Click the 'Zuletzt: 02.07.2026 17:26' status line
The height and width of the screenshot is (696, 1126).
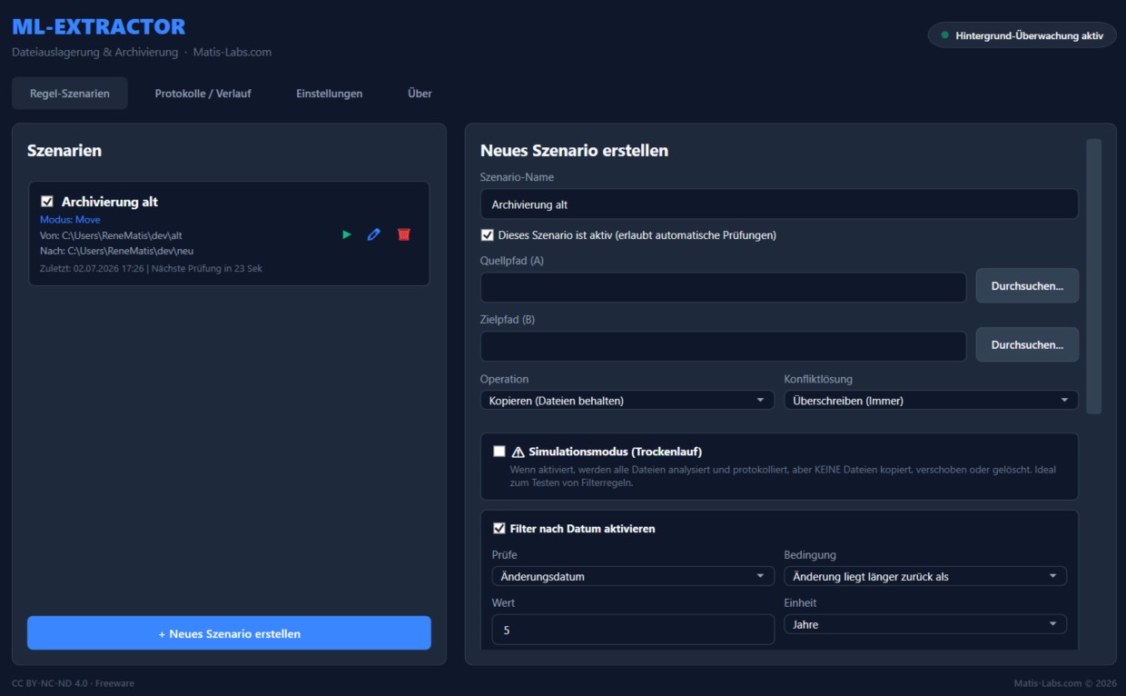point(151,268)
